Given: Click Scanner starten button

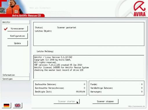Looking at the screenshot, I should tap(66, 101).
